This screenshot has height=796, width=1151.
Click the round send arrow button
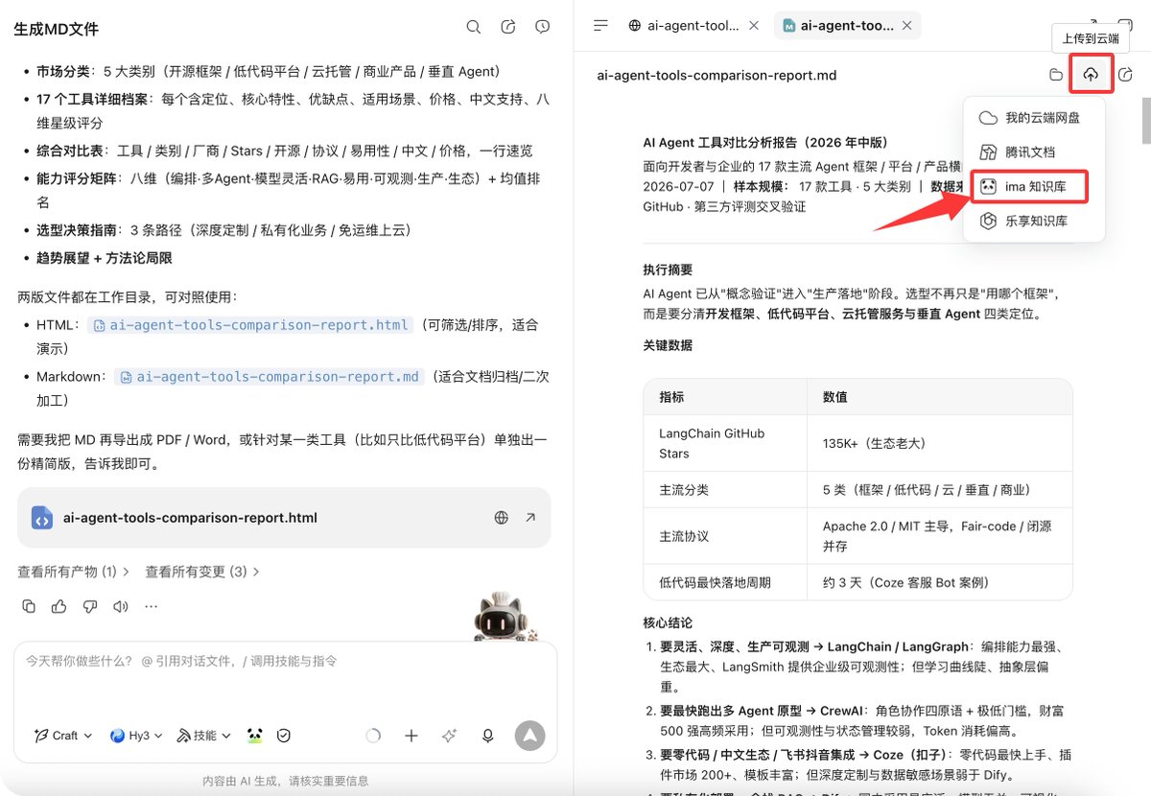click(x=529, y=736)
